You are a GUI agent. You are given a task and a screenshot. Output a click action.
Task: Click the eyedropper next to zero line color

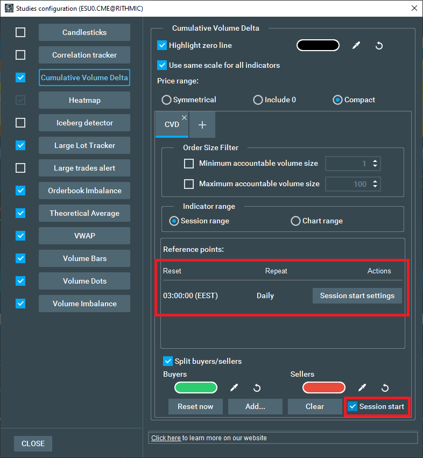tap(356, 46)
